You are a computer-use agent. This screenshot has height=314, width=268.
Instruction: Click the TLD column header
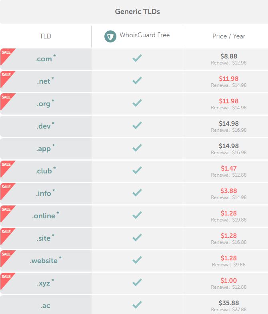pyautogui.click(x=46, y=36)
